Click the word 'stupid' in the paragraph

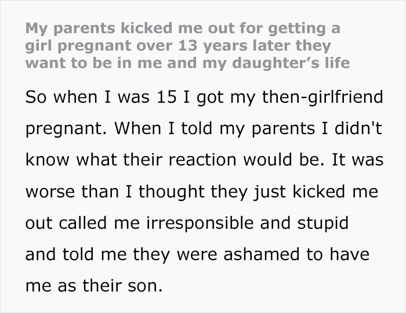pyautogui.click(x=323, y=224)
